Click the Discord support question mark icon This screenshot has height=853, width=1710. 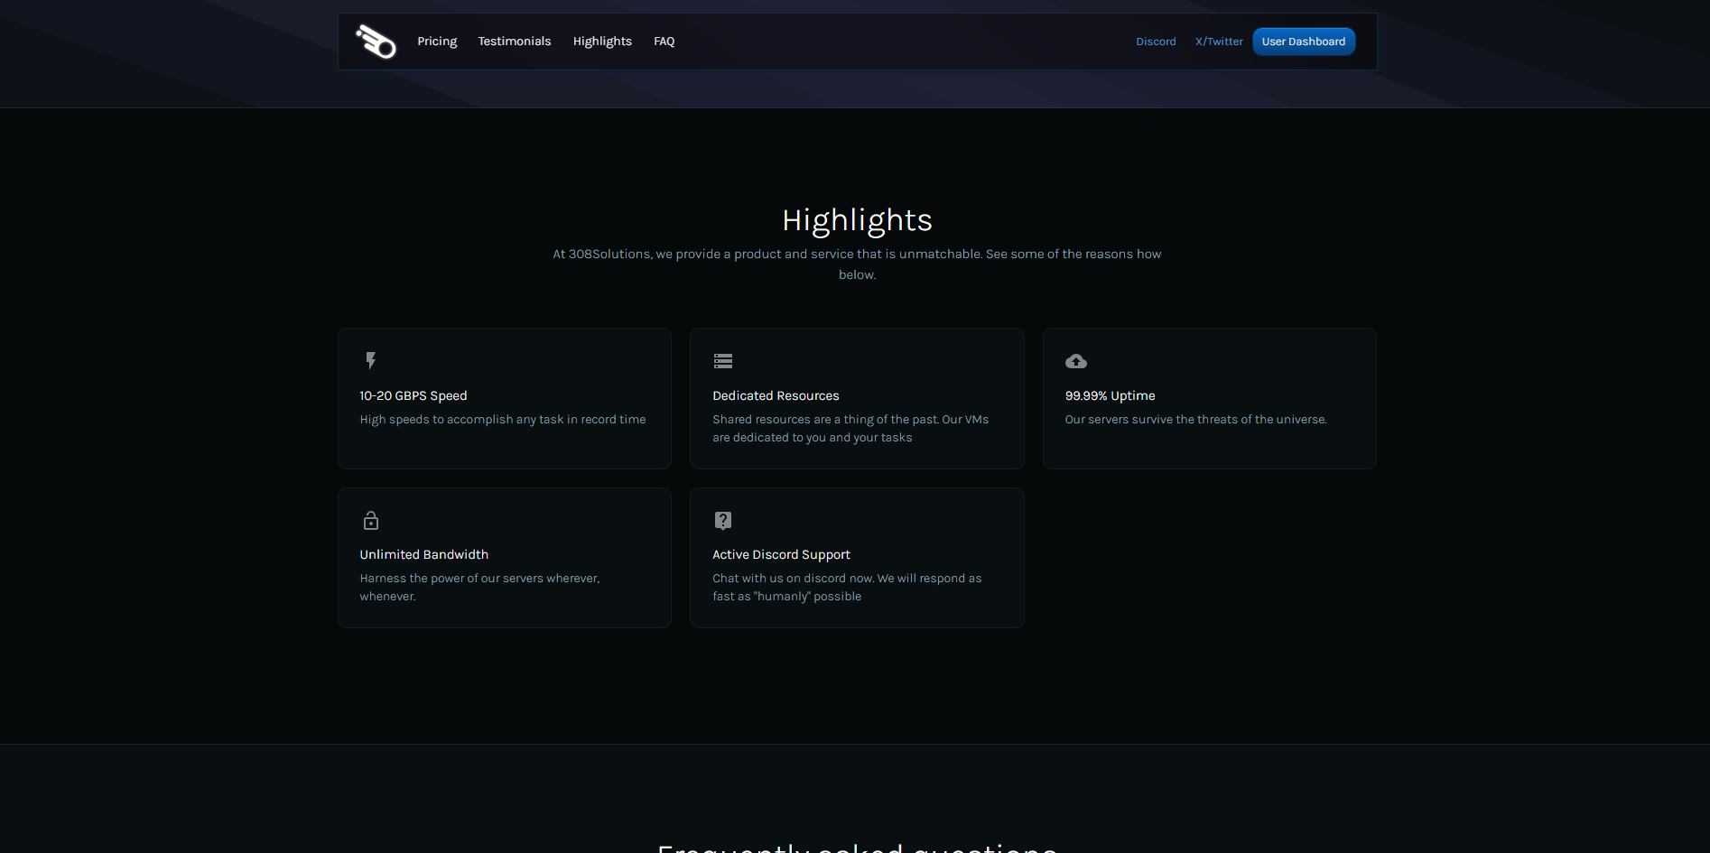[723, 520]
